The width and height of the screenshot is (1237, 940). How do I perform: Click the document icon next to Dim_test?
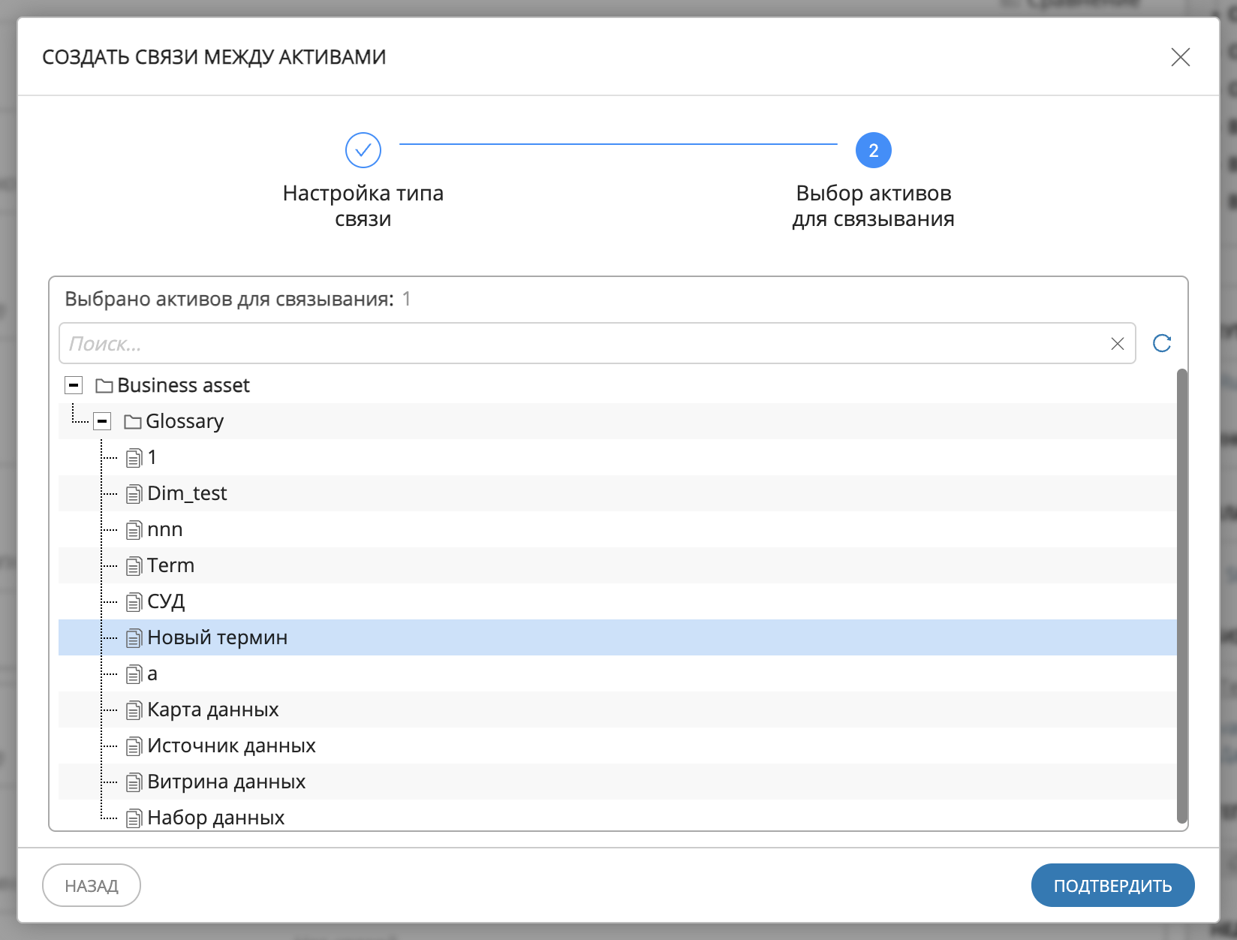pos(134,494)
